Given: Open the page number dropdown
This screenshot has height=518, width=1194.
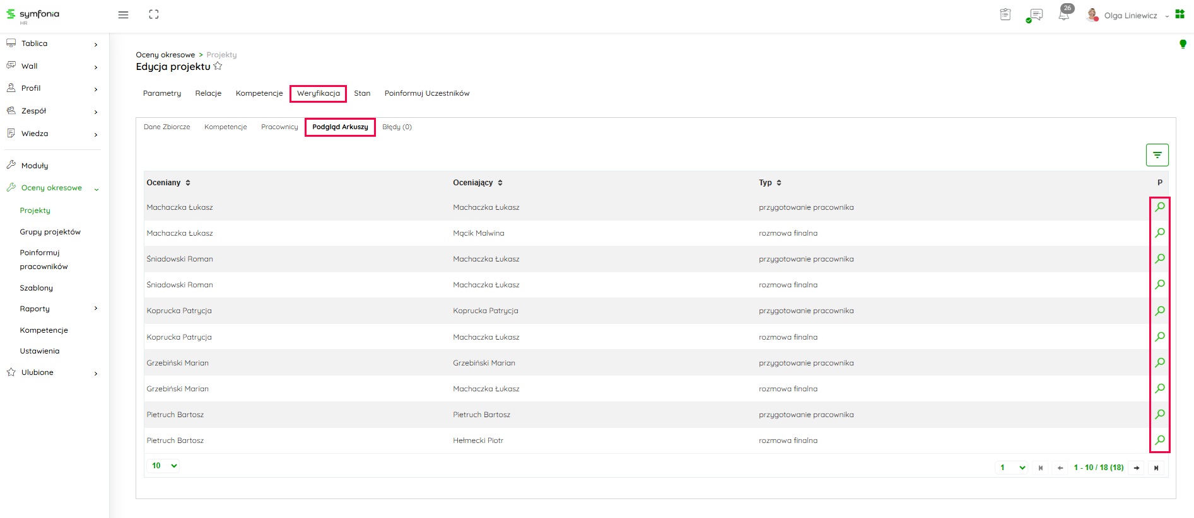Looking at the screenshot, I should pos(1012,468).
